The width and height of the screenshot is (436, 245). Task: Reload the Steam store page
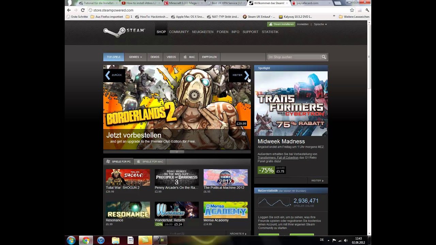(x=82, y=10)
